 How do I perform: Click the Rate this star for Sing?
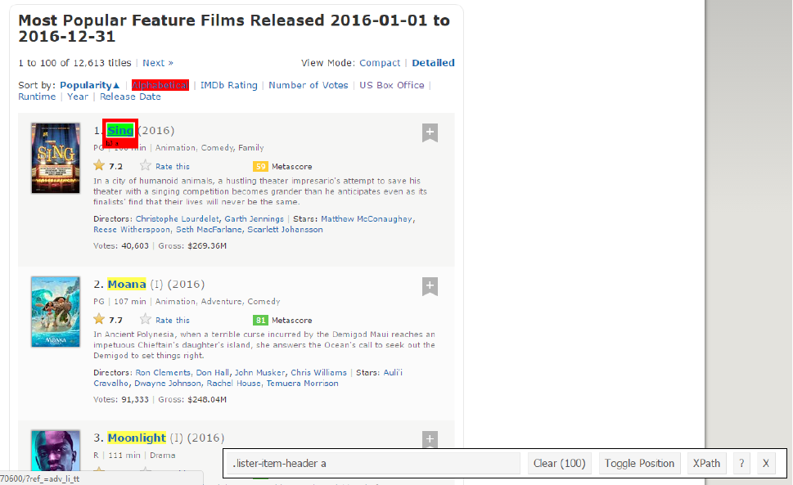(x=146, y=166)
